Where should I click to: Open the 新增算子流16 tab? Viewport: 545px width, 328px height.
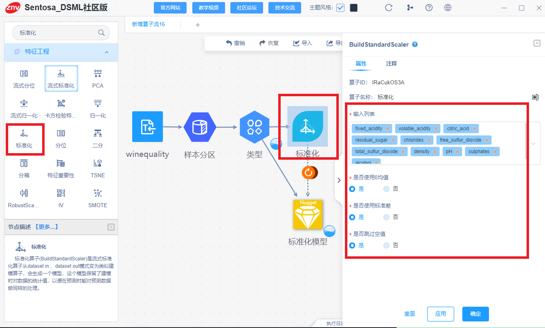[x=148, y=25]
